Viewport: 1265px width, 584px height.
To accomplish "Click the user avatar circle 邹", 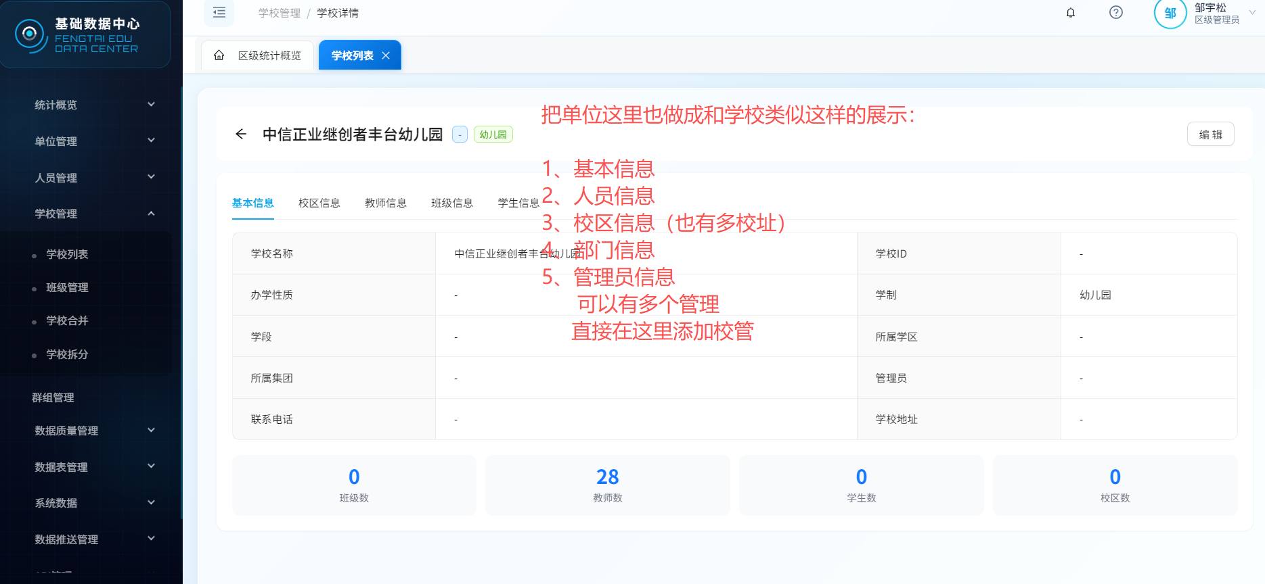I will [1170, 14].
